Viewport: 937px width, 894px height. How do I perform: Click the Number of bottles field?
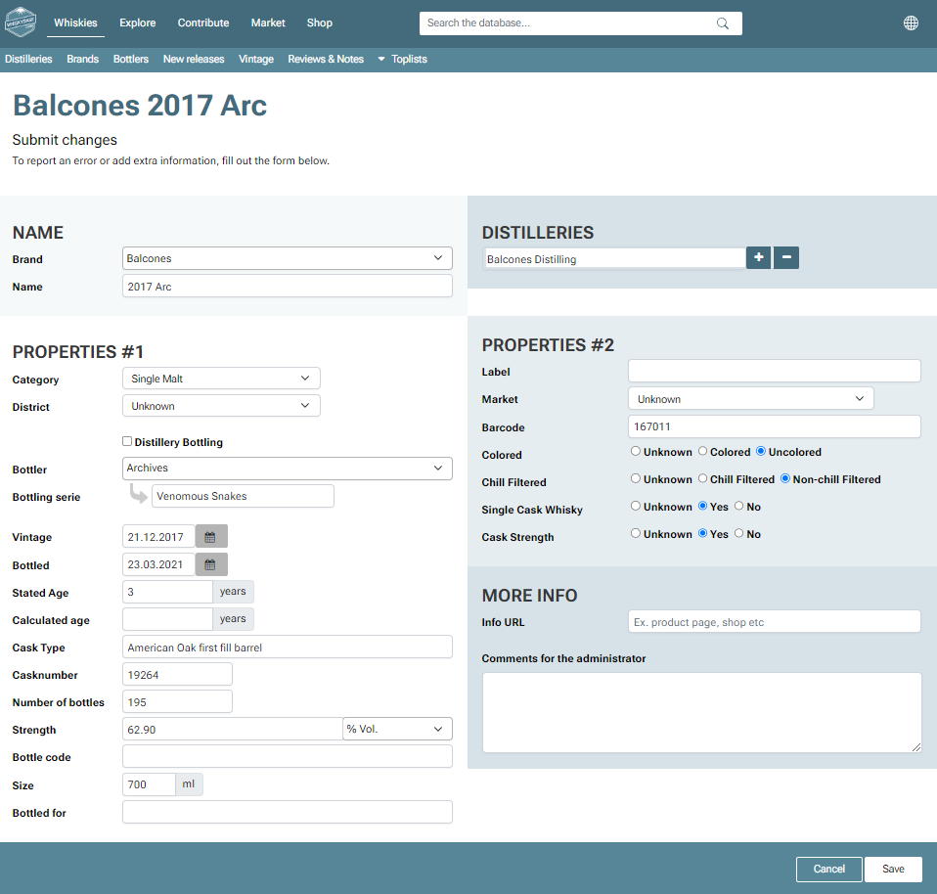[x=177, y=702]
